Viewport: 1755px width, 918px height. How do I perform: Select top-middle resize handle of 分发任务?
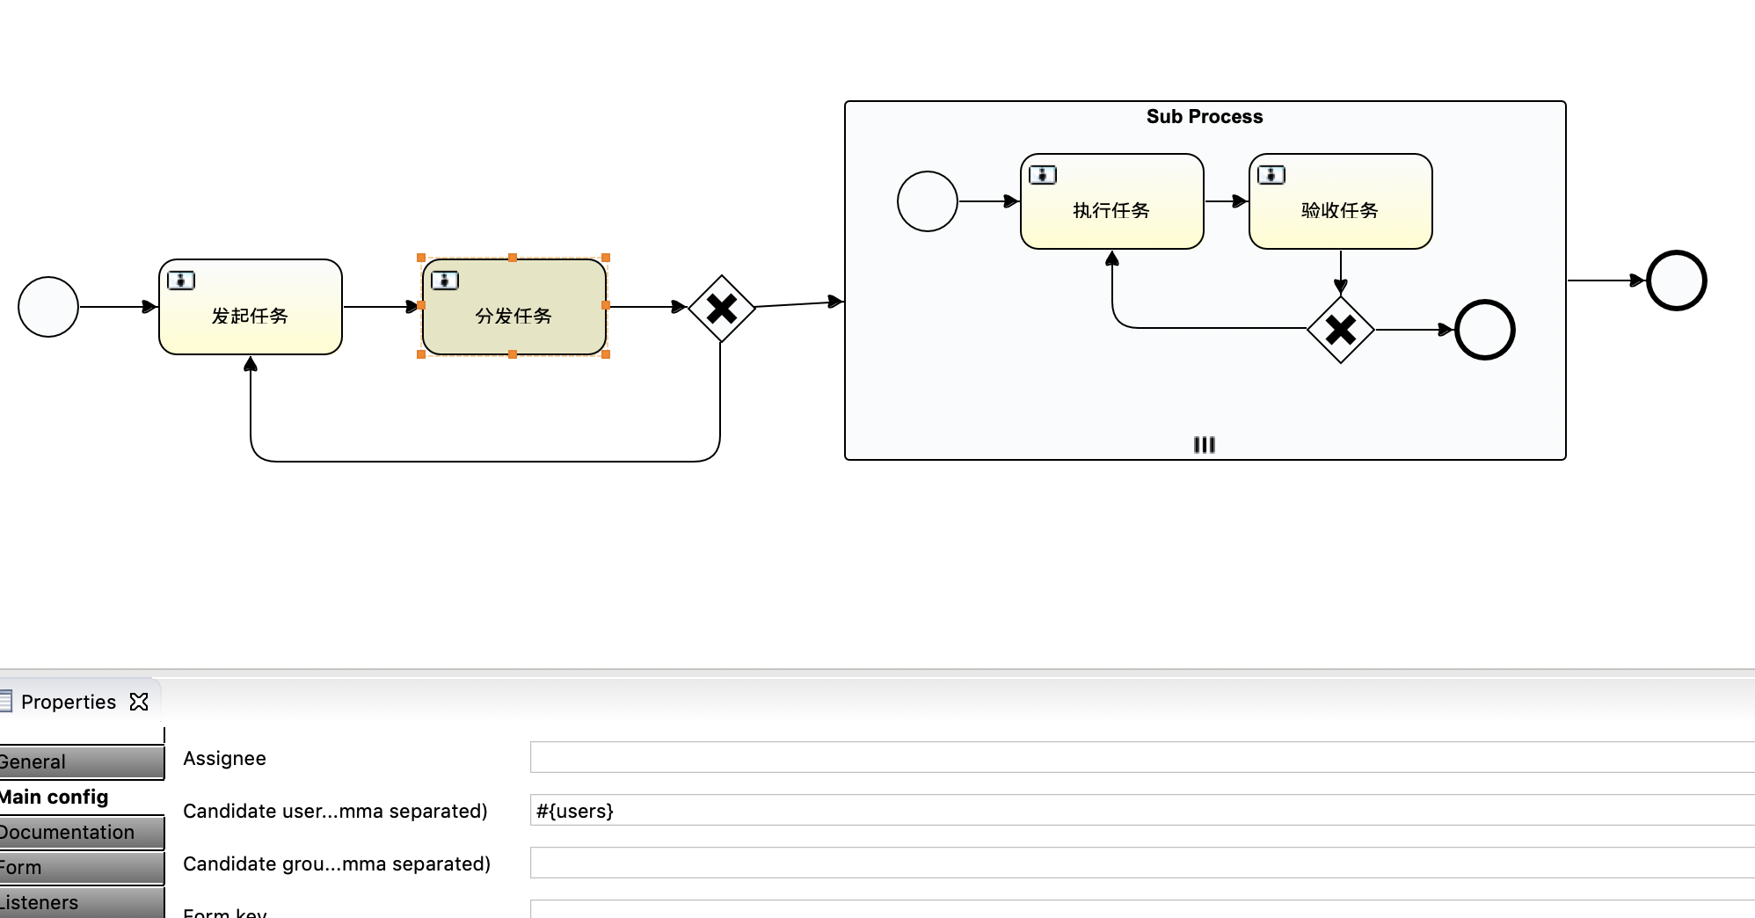coord(513,258)
